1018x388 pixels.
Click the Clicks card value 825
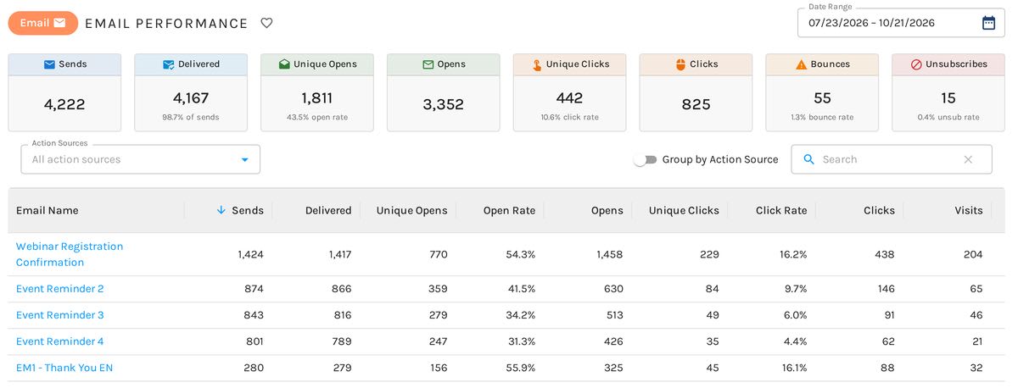tap(696, 104)
